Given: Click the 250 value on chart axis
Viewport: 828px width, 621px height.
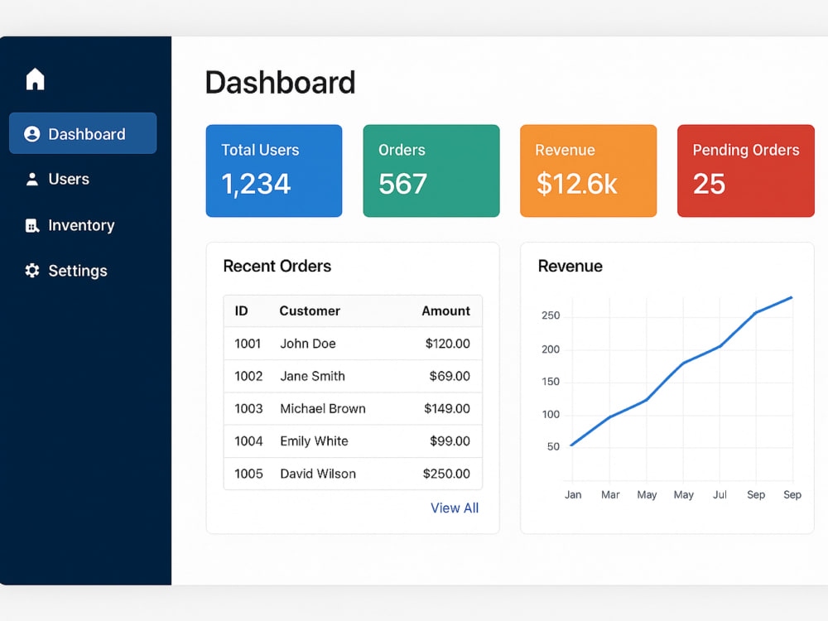Looking at the screenshot, I should (551, 315).
